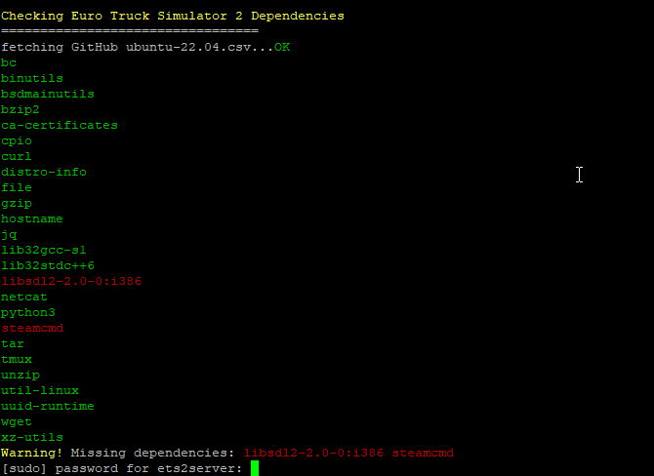The width and height of the screenshot is (654, 476).
Task: Click the 'bsdmainutils' package line
Action: coord(48,94)
